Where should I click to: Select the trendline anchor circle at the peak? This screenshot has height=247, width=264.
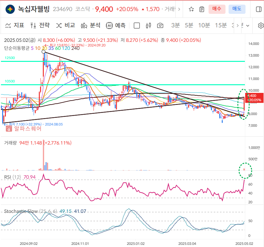(x=43, y=52)
